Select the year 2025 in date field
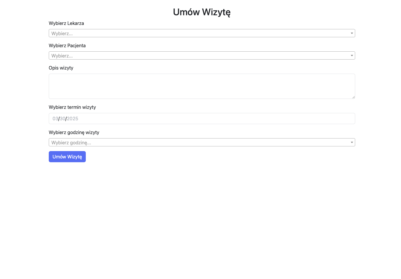 [x=73, y=119]
